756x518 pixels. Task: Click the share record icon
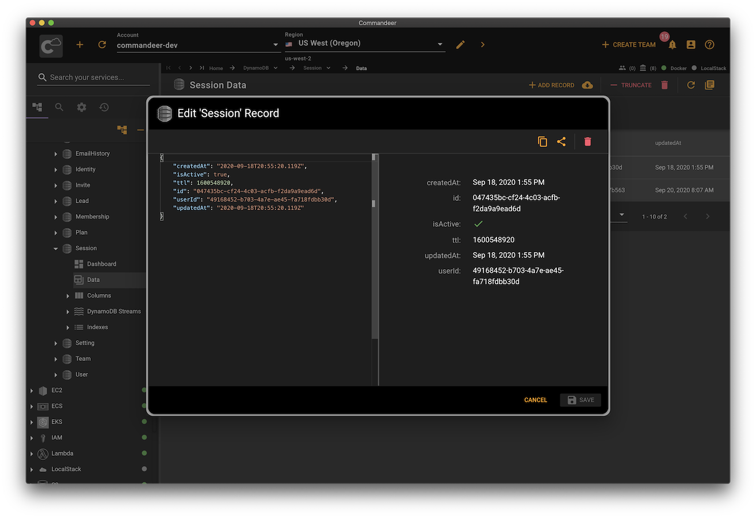(x=561, y=142)
